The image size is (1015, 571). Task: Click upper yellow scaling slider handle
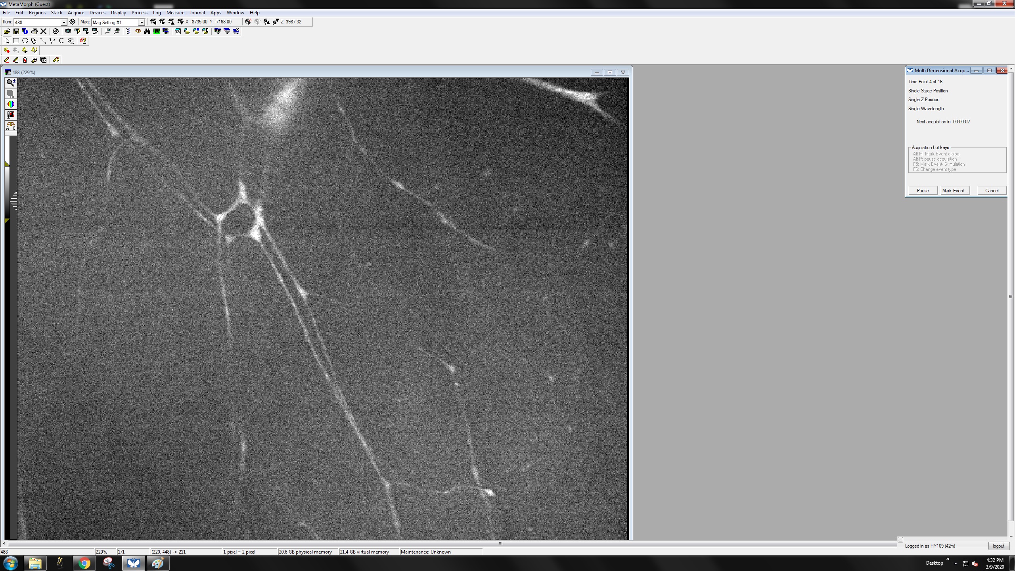pos(7,164)
